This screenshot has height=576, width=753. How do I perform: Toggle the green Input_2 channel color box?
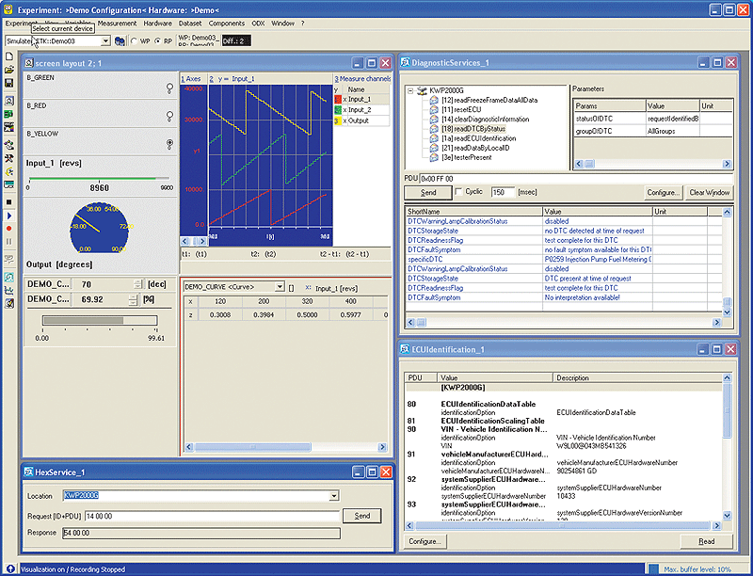(x=338, y=110)
